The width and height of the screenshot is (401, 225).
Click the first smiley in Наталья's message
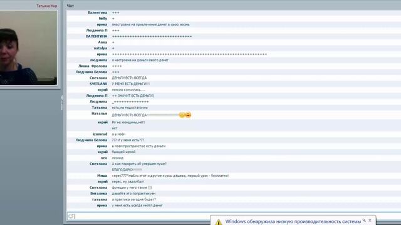182,115
